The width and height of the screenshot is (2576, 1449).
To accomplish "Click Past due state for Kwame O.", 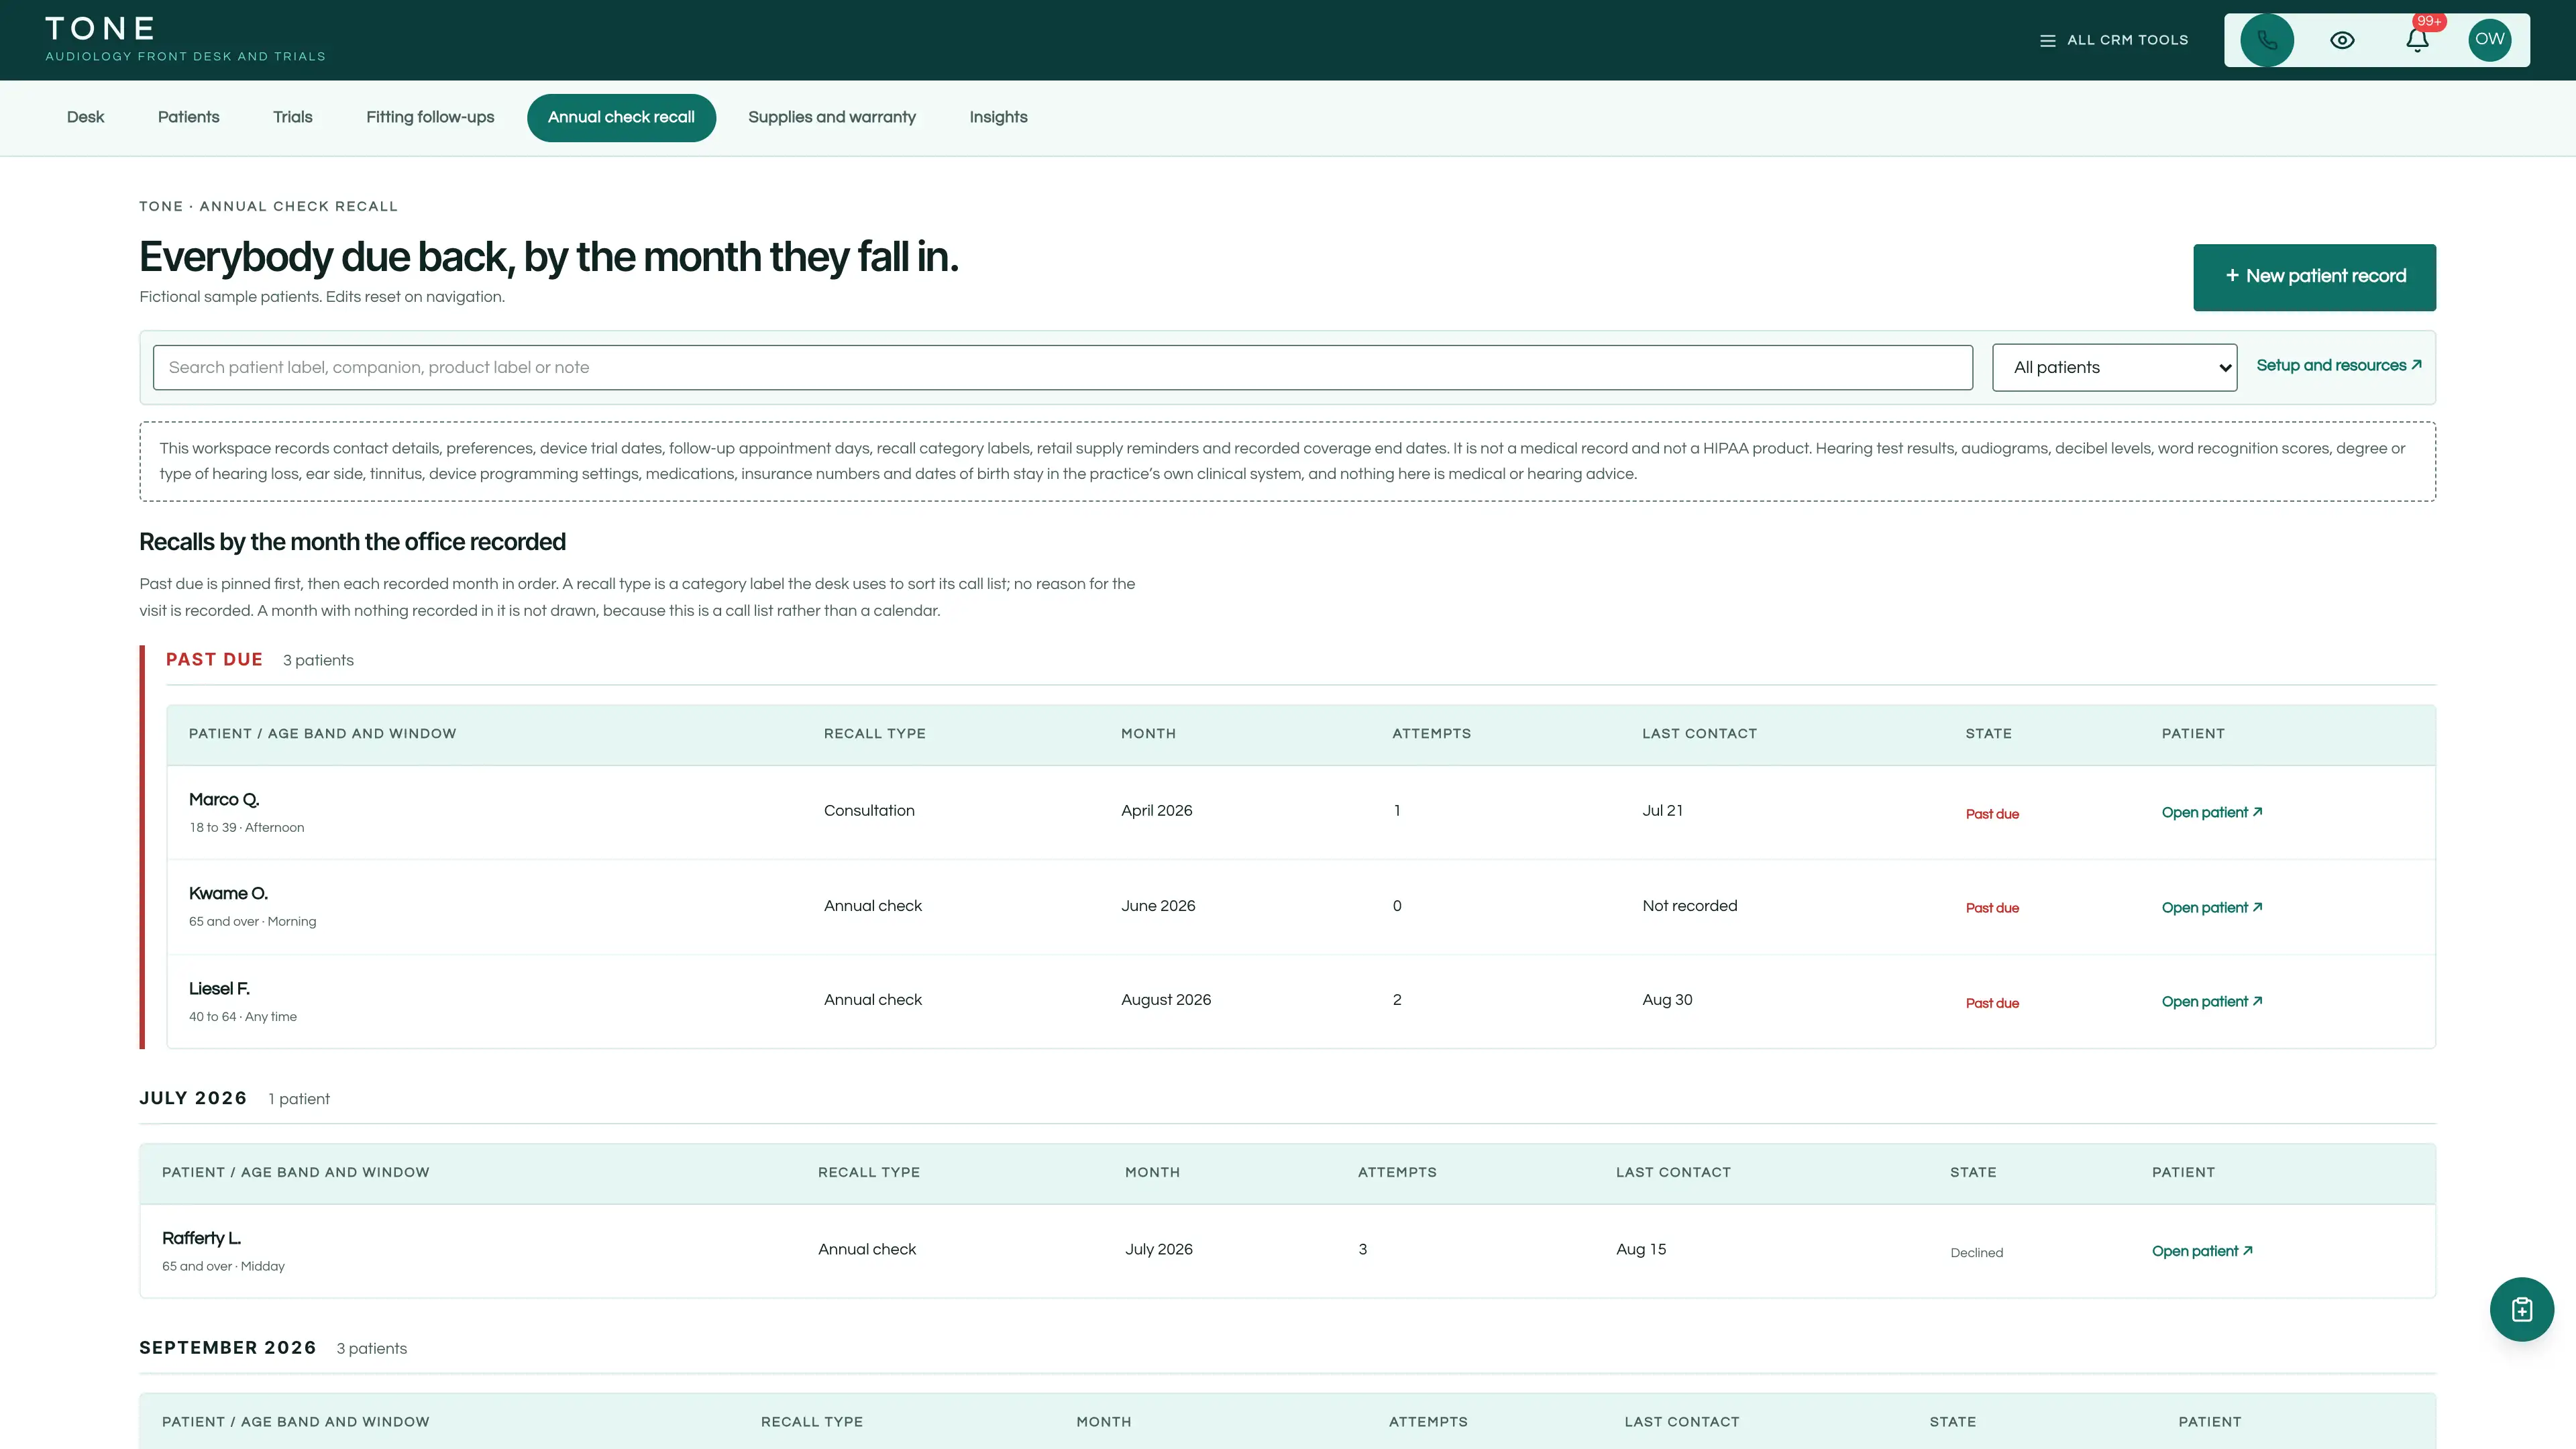I will [x=1992, y=908].
